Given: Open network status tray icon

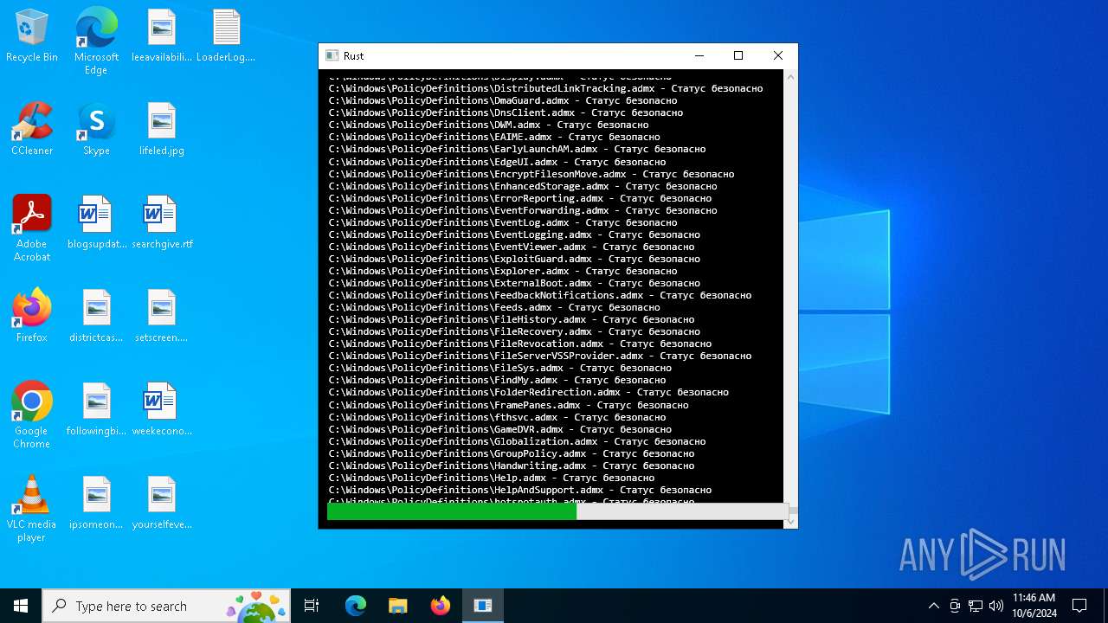Looking at the screenshot, I should coord(976,606).
